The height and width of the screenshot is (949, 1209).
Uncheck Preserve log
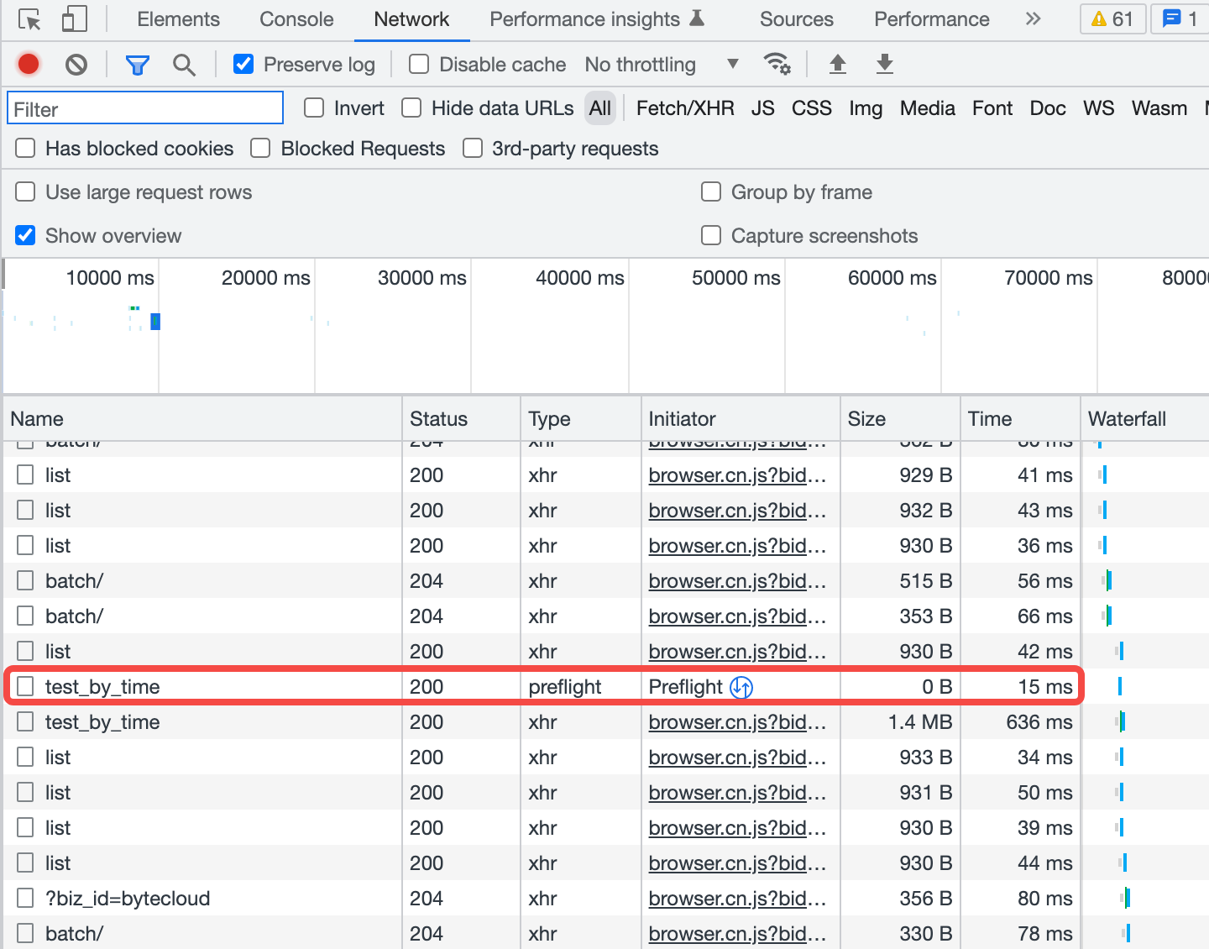point(243,64)
